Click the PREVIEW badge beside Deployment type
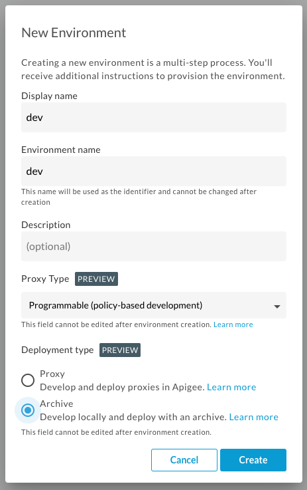The width and height of the screenshot is (307, 490). [x=120, y=350]
